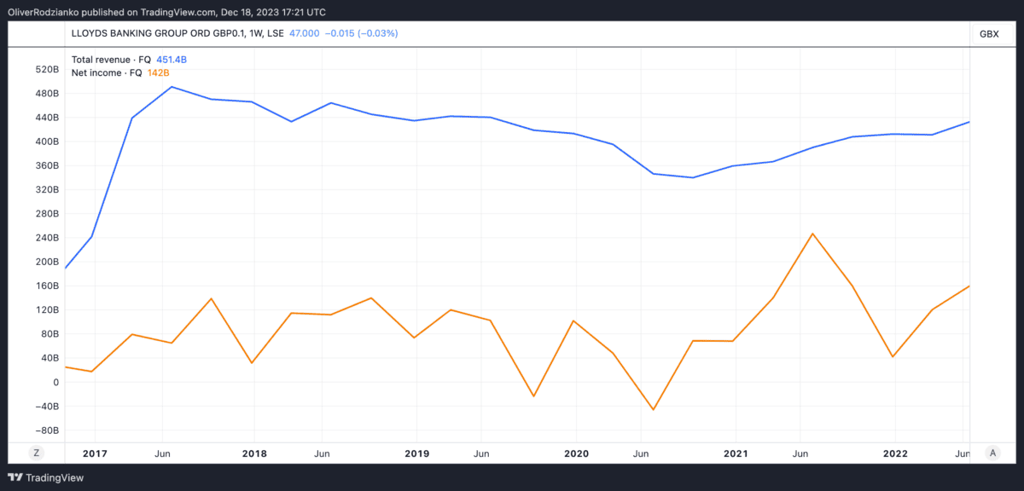The width and height of the screenshot is (1024, 491).
Task: Click the 2017 label on the time axis
Action: click(94, 453)
